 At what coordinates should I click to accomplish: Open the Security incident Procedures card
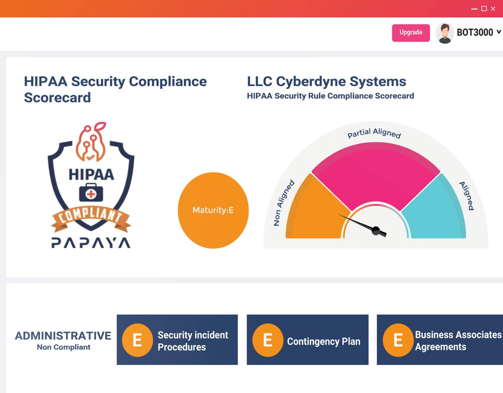[177, 340]
